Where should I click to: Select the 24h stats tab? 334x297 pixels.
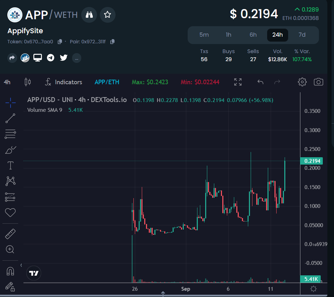(x=278, y=35)
